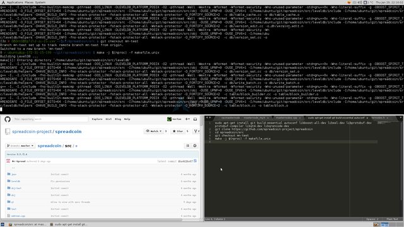Viewport: 404px width, 227px height.
Task: Go to the spreadcoin breadcrumb link before src
Action: coord(49,146)
